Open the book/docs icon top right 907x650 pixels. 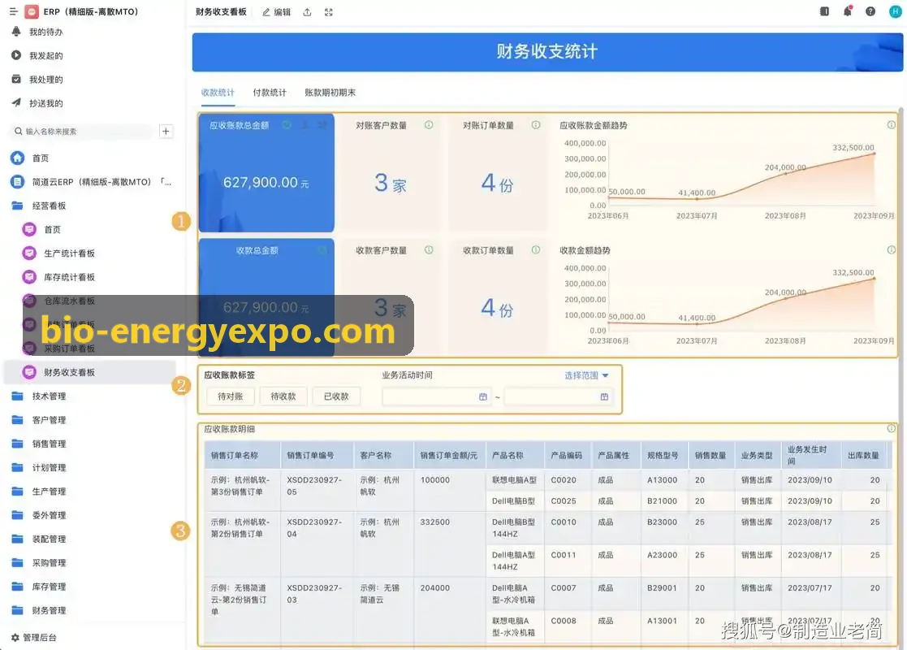click(x=824, y=11)
